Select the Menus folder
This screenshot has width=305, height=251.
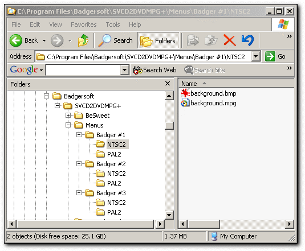pyautogui.click(x=89, y=125)
